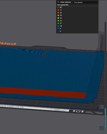Click the layer 1 height label
Image resolution: width=107 pixels, height=134 pixels.
click(102, 128)
